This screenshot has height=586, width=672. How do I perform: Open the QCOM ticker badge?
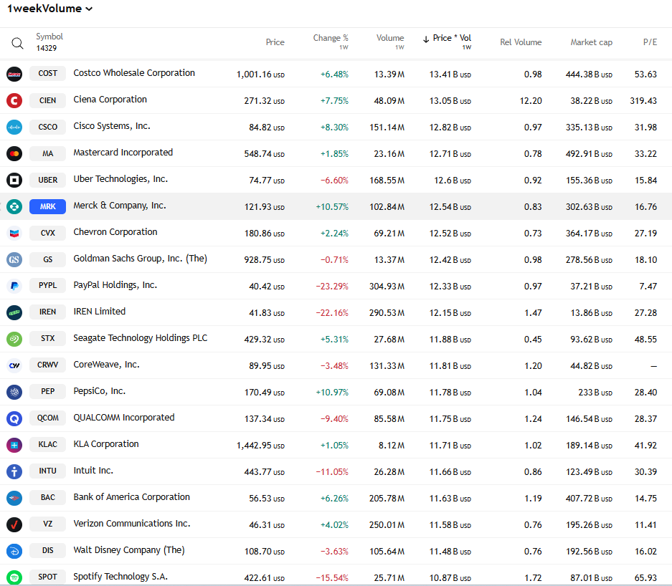tap(47, 418)
